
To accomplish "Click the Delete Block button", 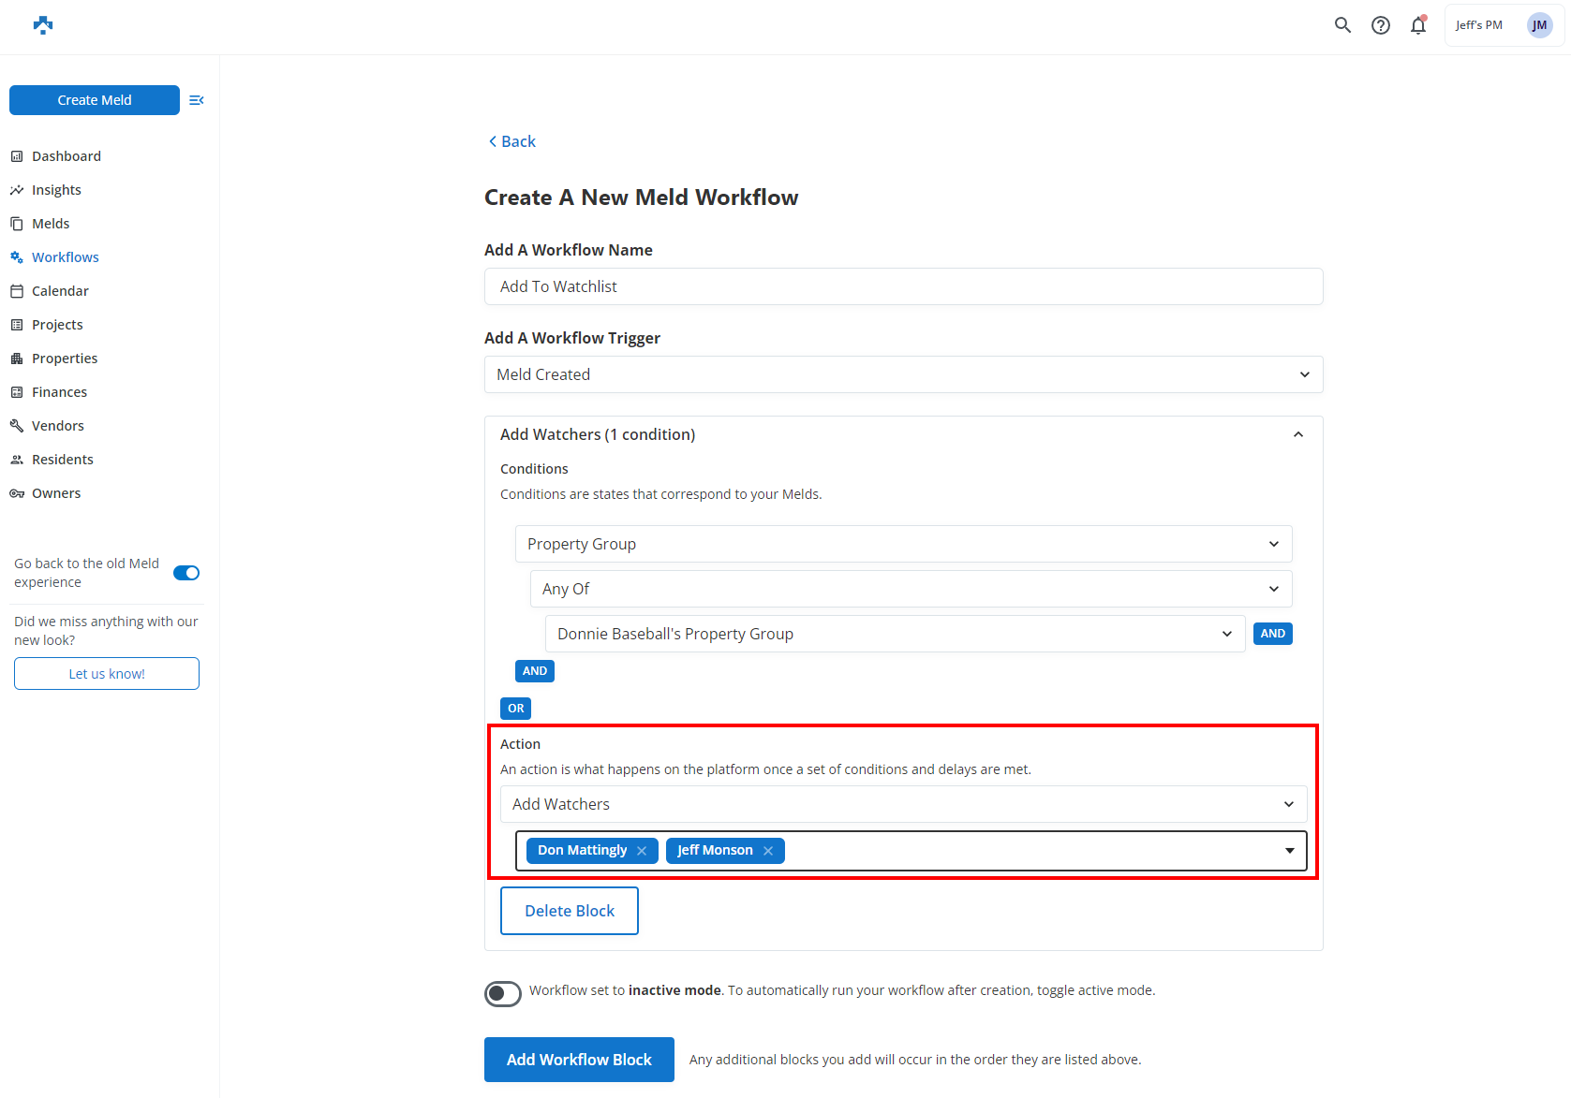I will tap(570, 911).
